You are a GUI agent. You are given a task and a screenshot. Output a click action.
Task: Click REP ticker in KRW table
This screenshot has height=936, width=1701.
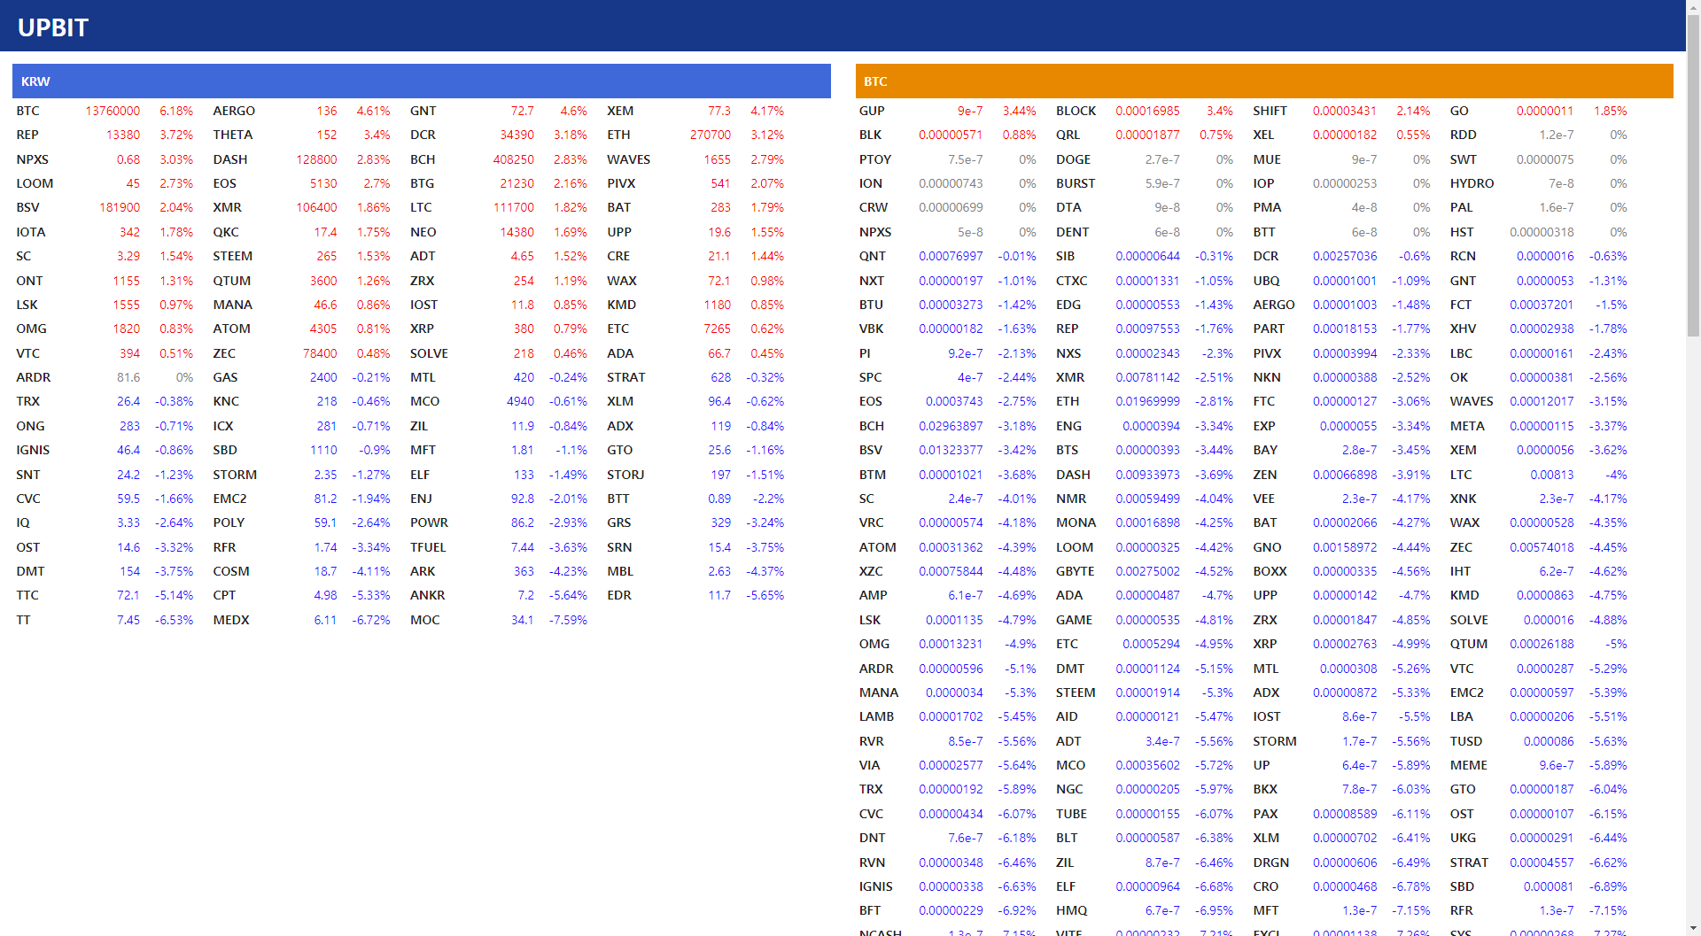pos(27,135)
